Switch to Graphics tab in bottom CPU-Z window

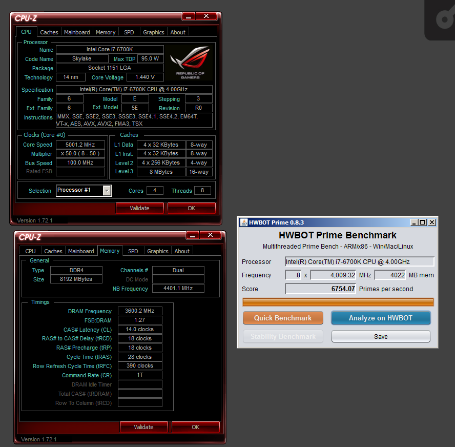pyautogui.click(x=158, y=251)
